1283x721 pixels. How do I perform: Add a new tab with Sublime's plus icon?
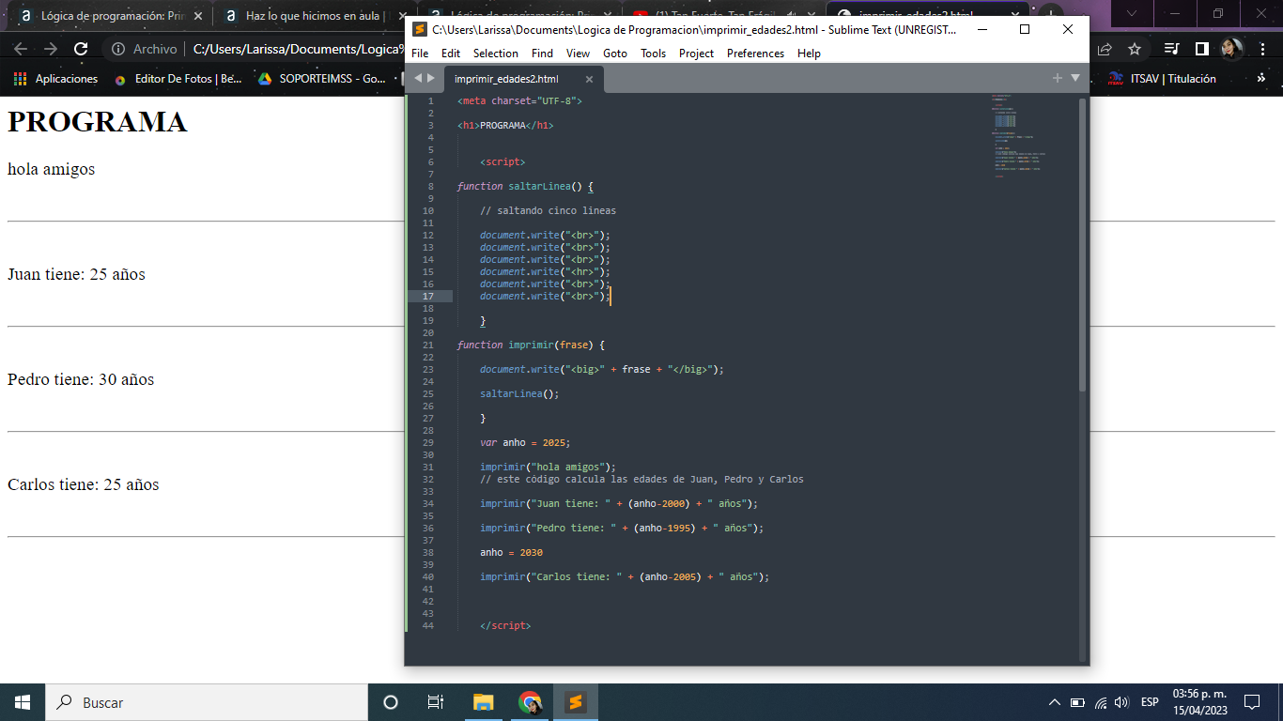(1058, 78)
